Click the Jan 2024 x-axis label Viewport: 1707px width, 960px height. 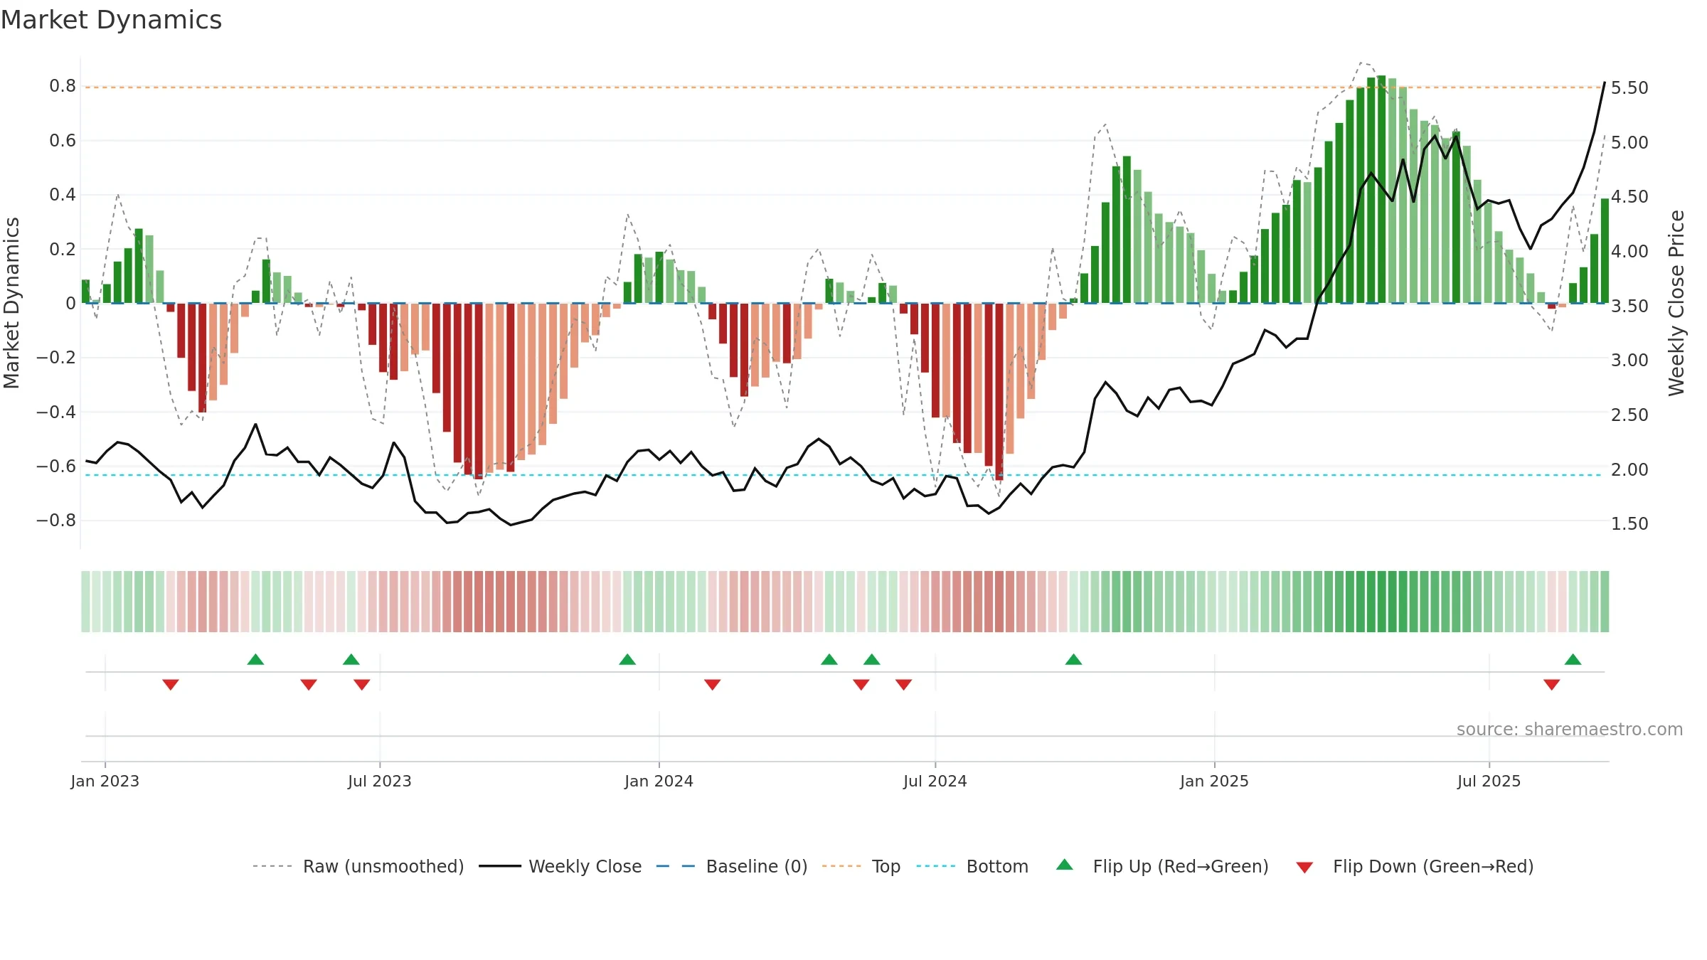659,781
